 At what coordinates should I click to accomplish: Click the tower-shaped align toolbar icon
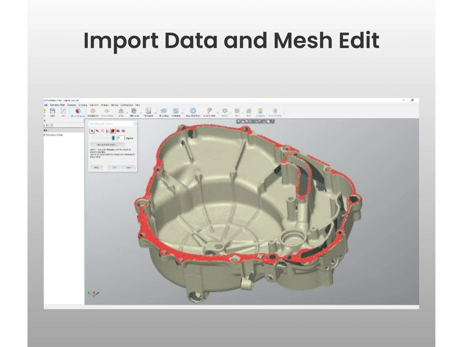pos(121,111)
